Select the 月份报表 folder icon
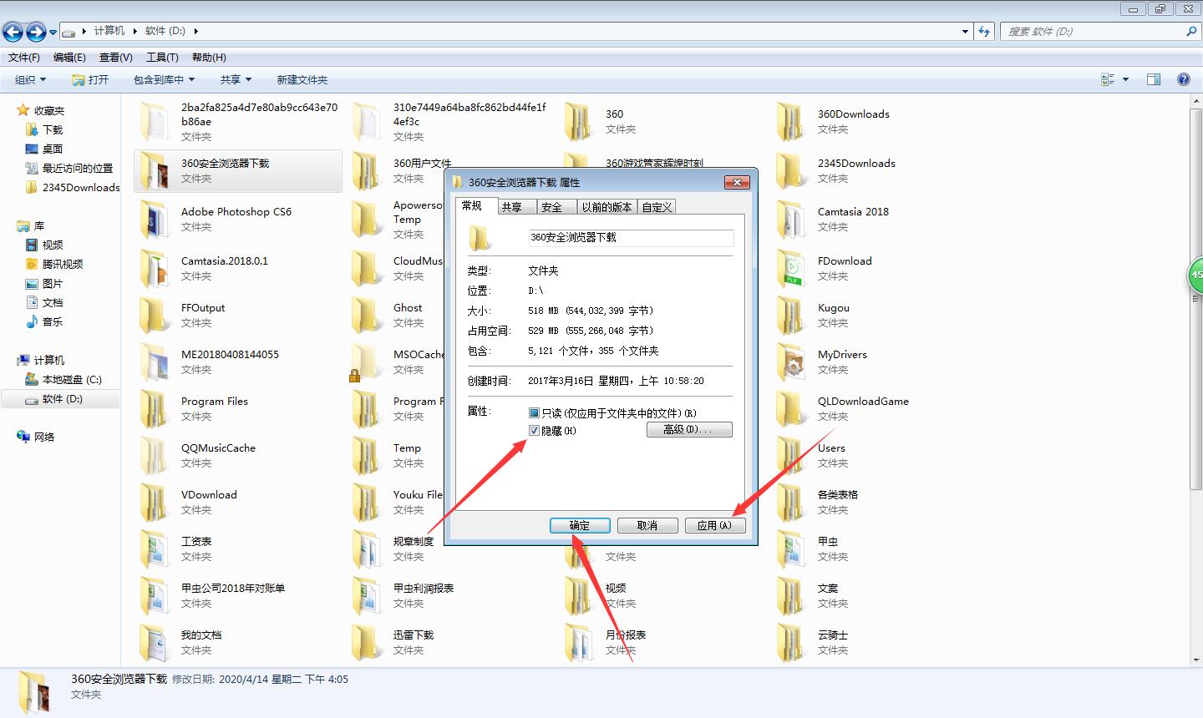 pyautogui.click(x=578, y=642)
